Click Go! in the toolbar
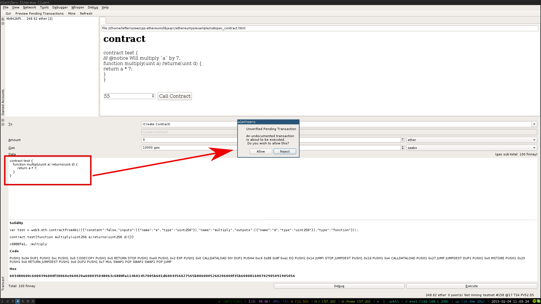The image size is (541, 304). (x=8, y=14)
